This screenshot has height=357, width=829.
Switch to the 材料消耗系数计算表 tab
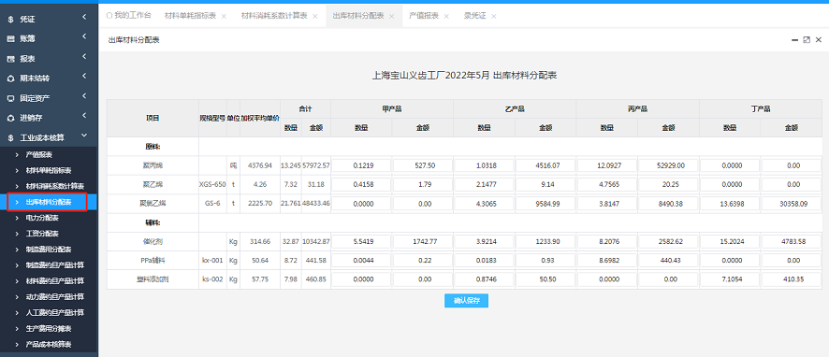pos(274,16)
